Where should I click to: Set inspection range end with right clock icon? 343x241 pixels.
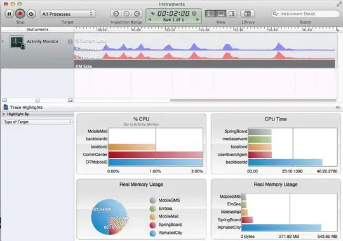(137, 14)
